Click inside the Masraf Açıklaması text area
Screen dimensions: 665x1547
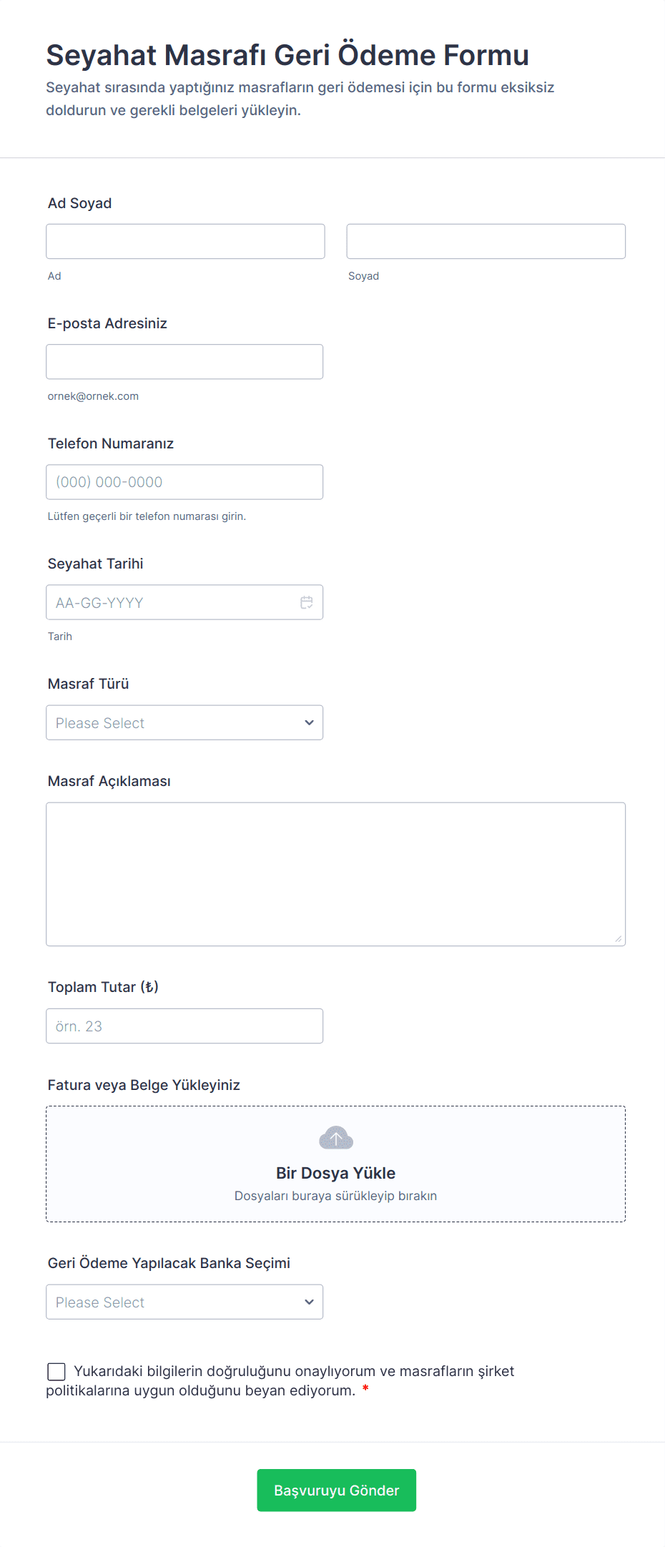click(335, 874)
